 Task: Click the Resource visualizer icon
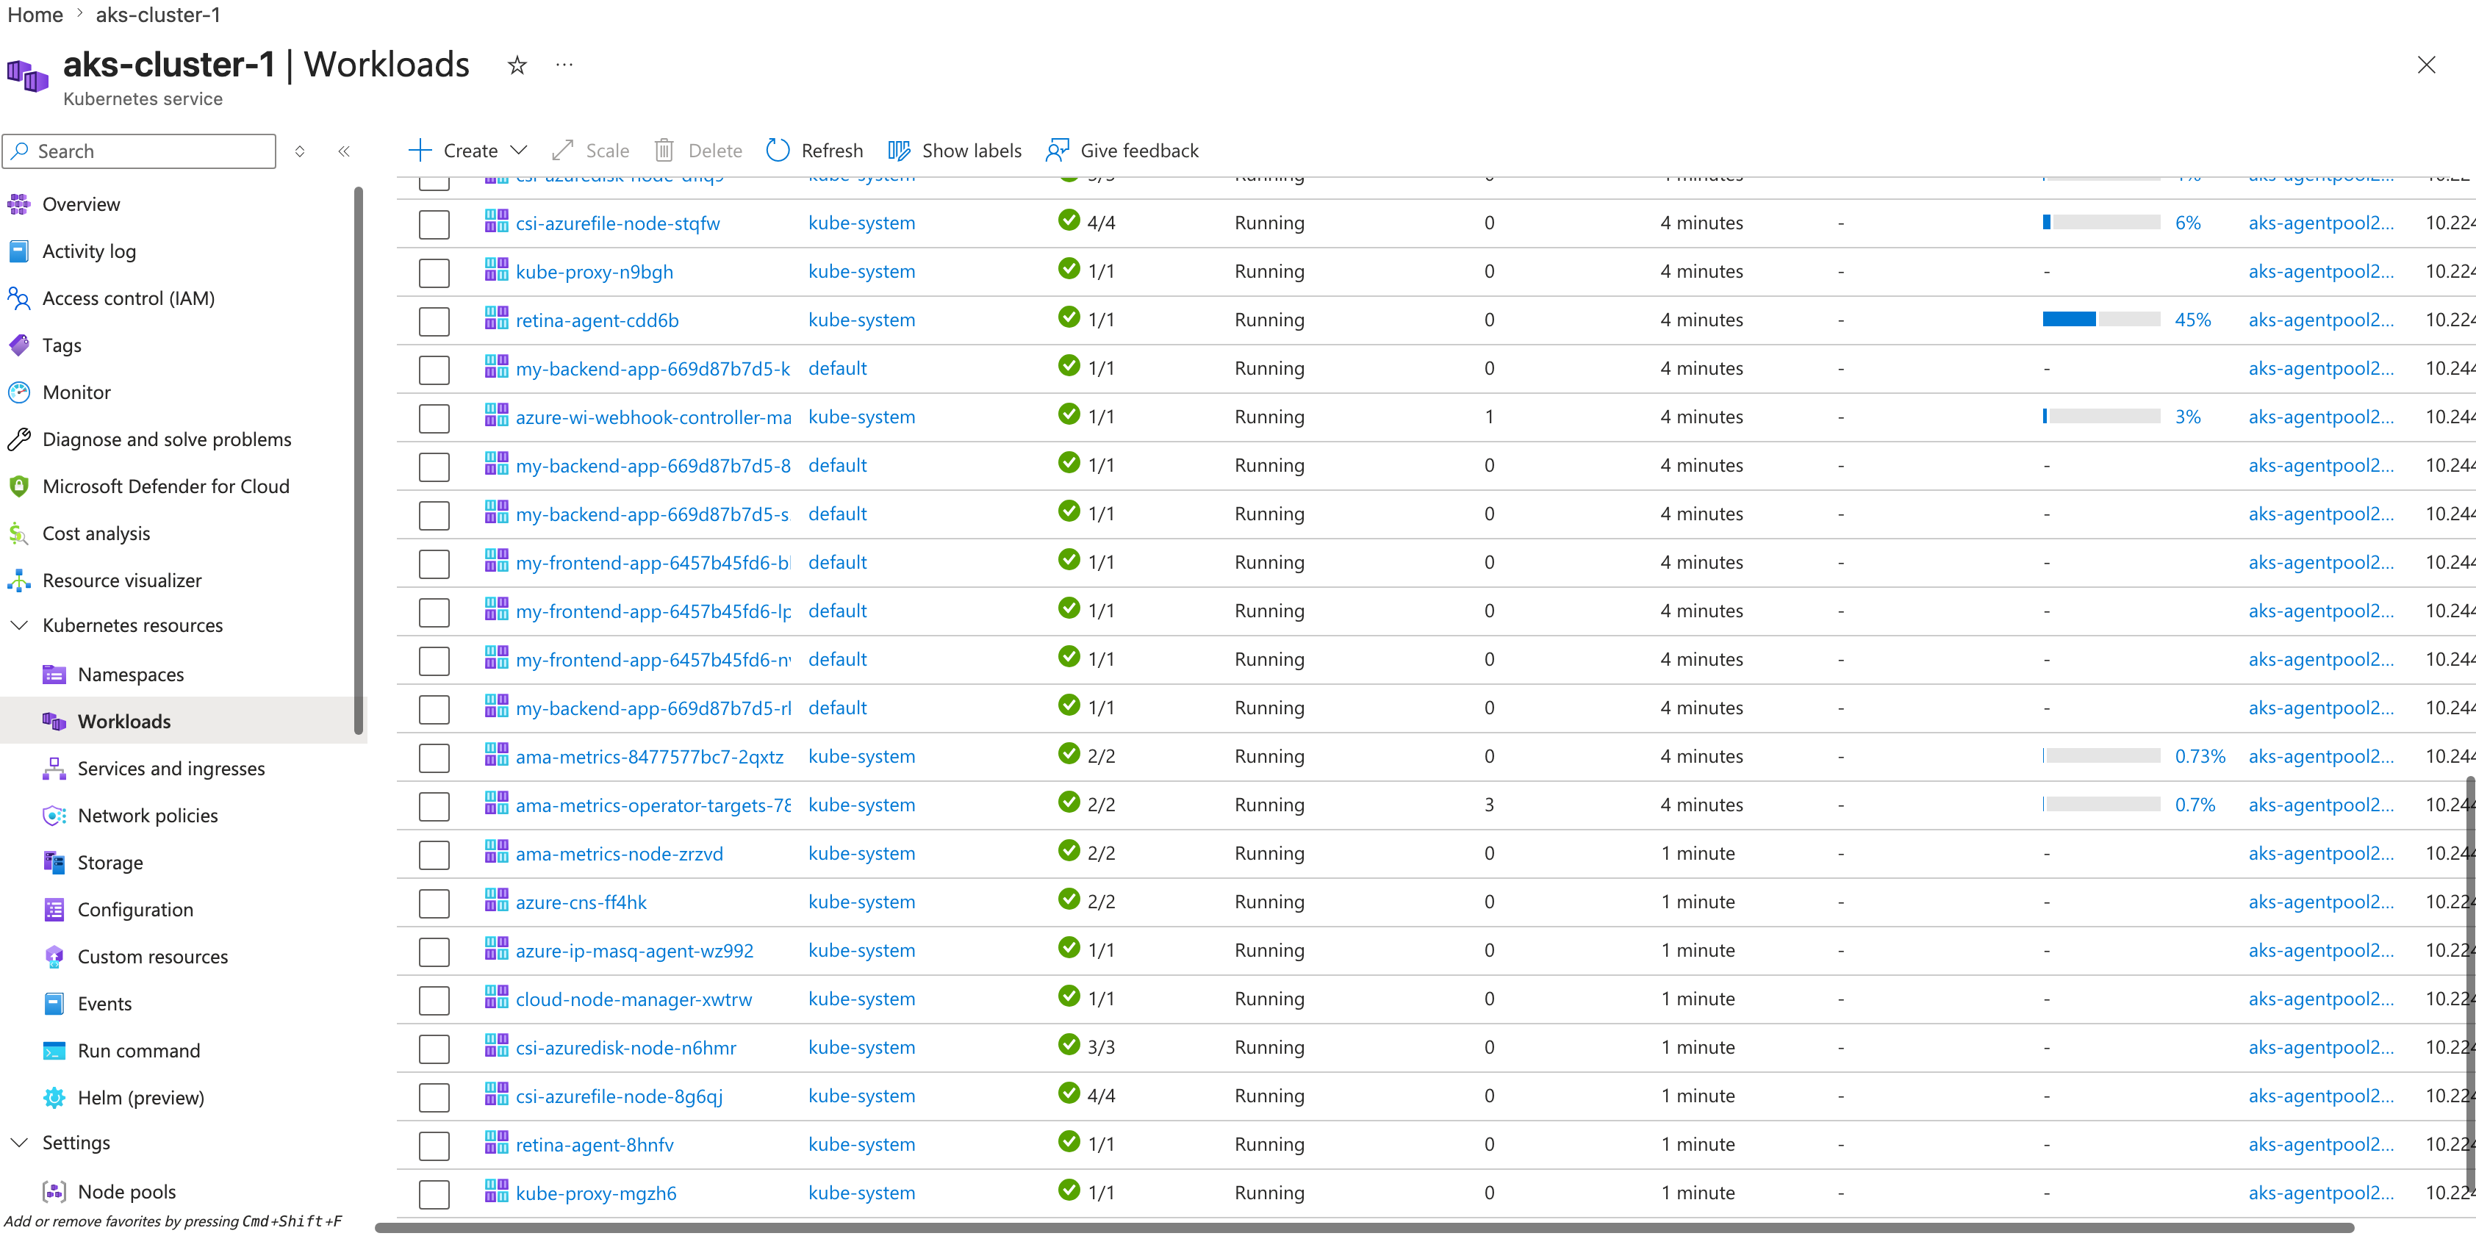tap(19, 581)
